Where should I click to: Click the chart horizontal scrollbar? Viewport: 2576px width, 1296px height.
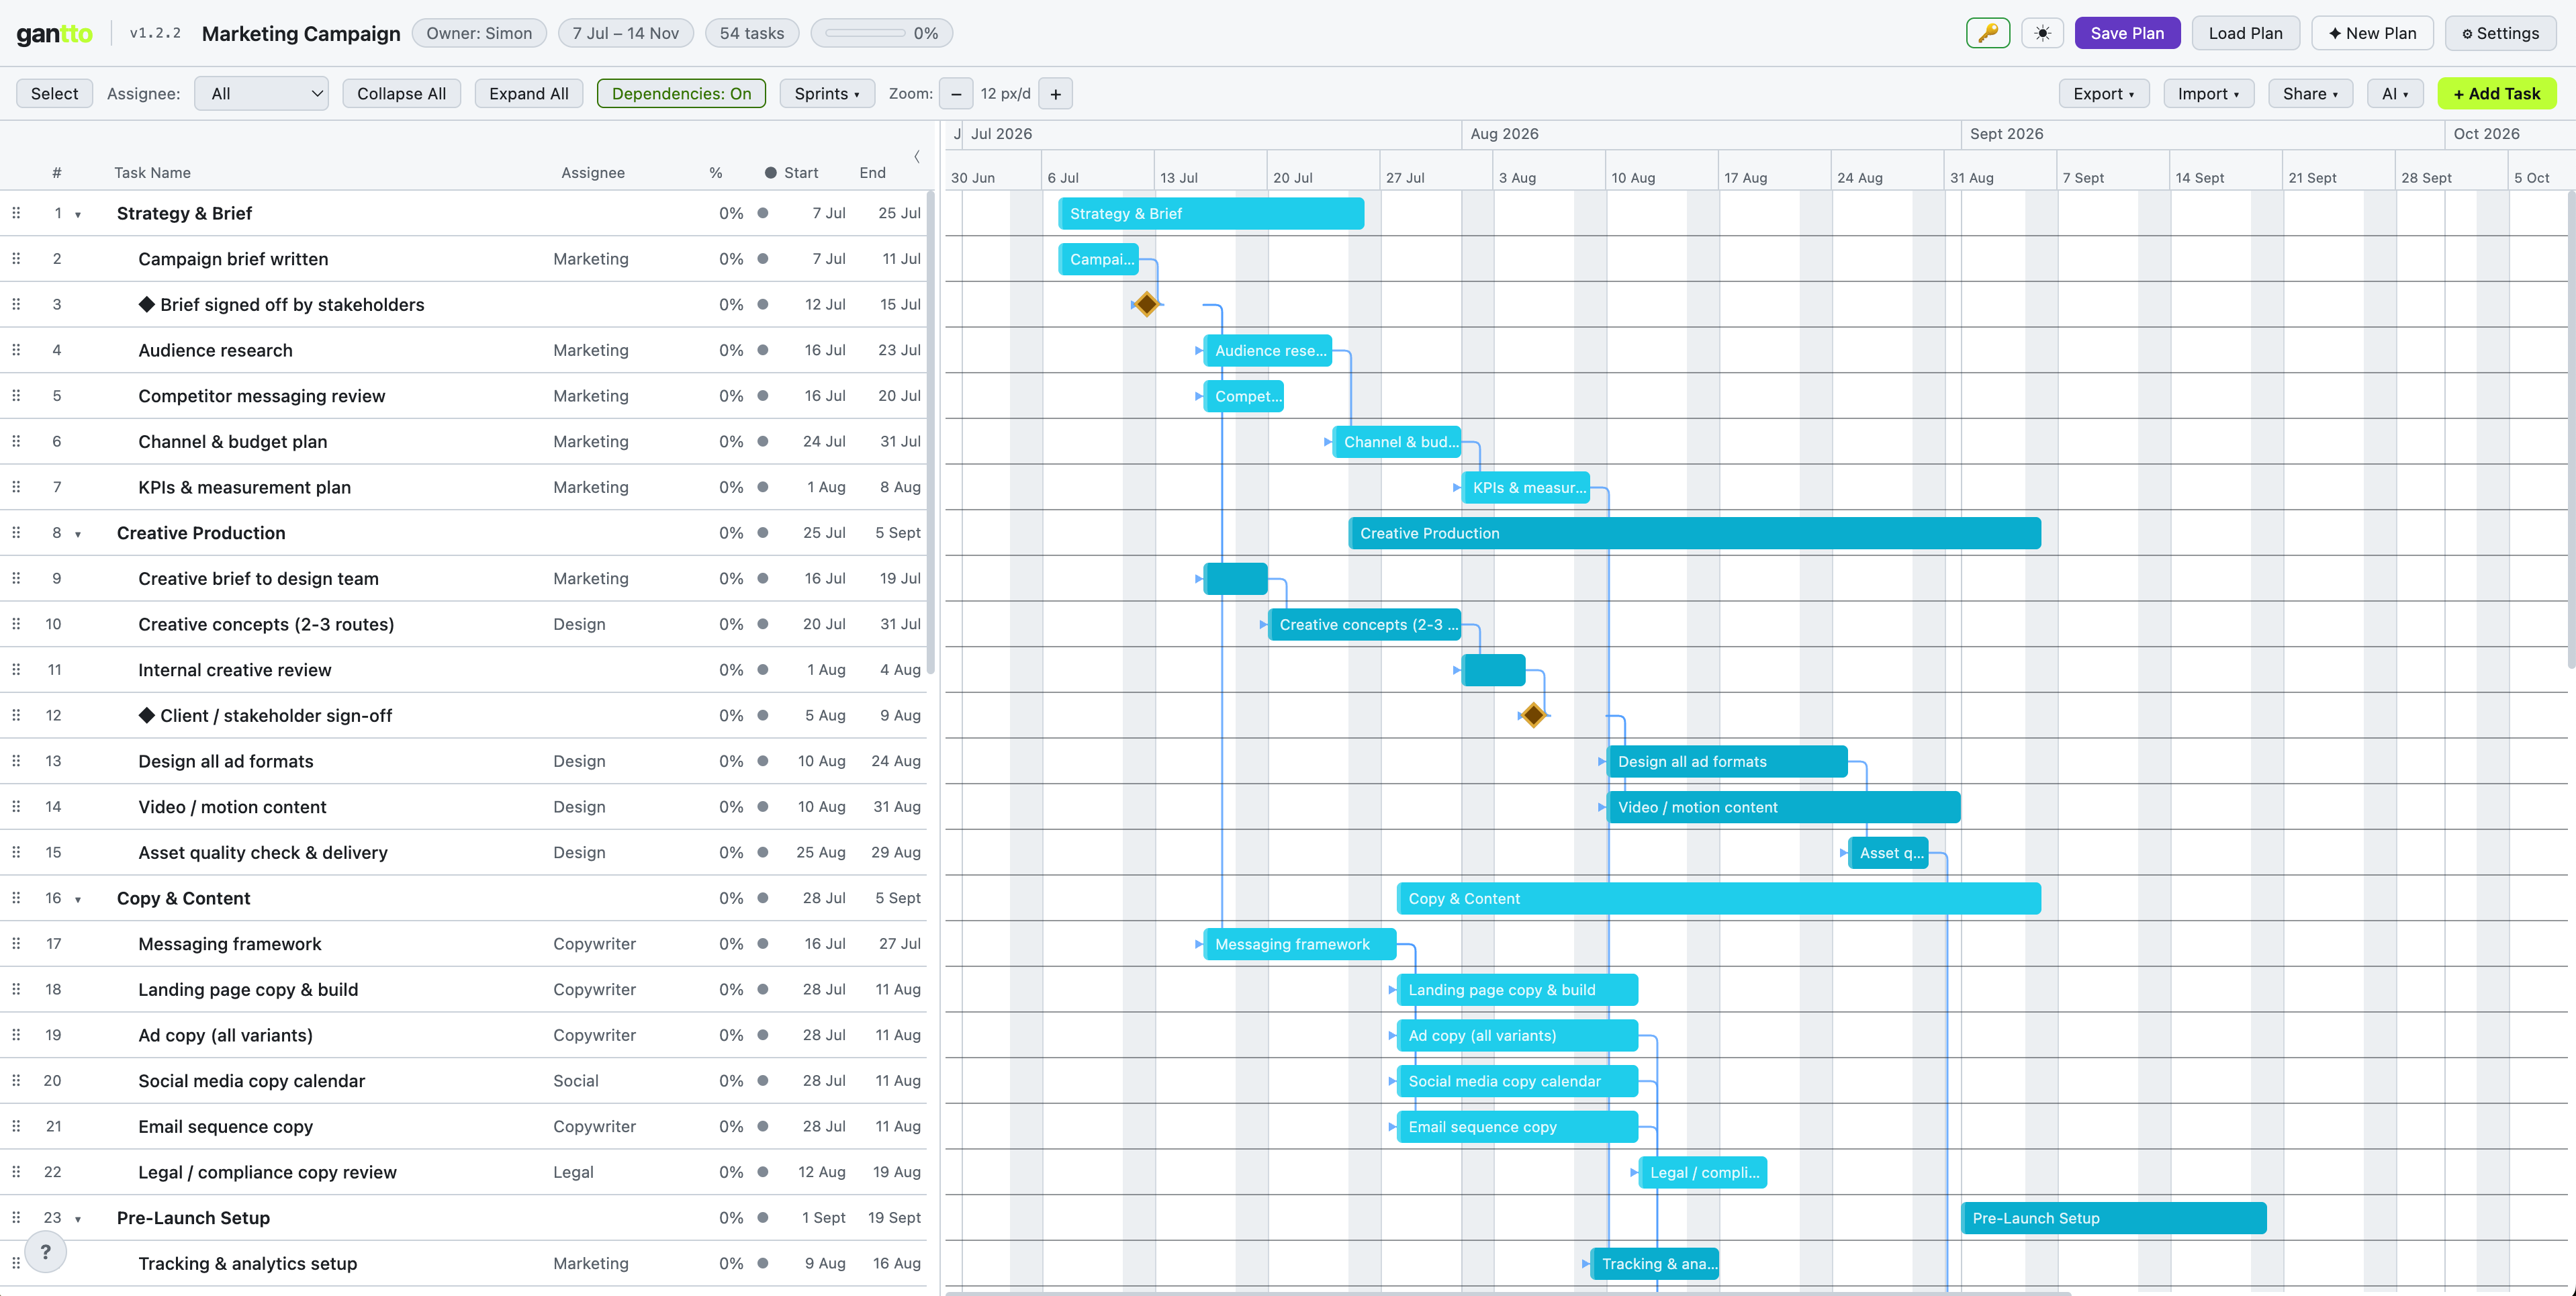click(x=1508, y=1292)
